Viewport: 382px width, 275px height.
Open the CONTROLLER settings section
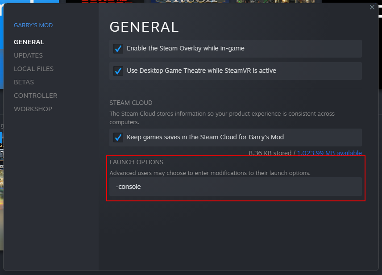tap(36, 96)
